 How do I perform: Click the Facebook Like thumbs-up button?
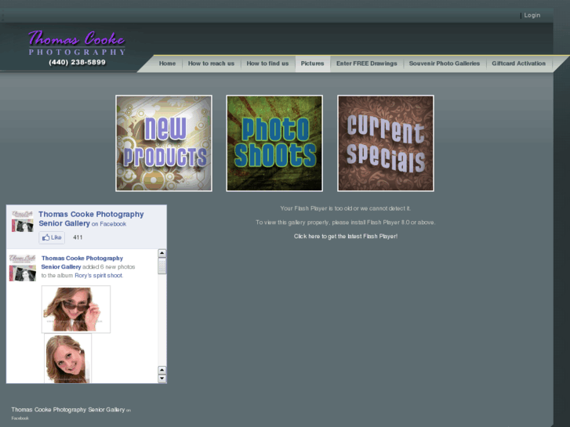click(x=52, y=237)
